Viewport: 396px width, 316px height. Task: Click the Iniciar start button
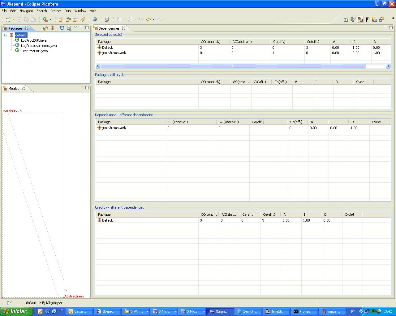(16, 311)
